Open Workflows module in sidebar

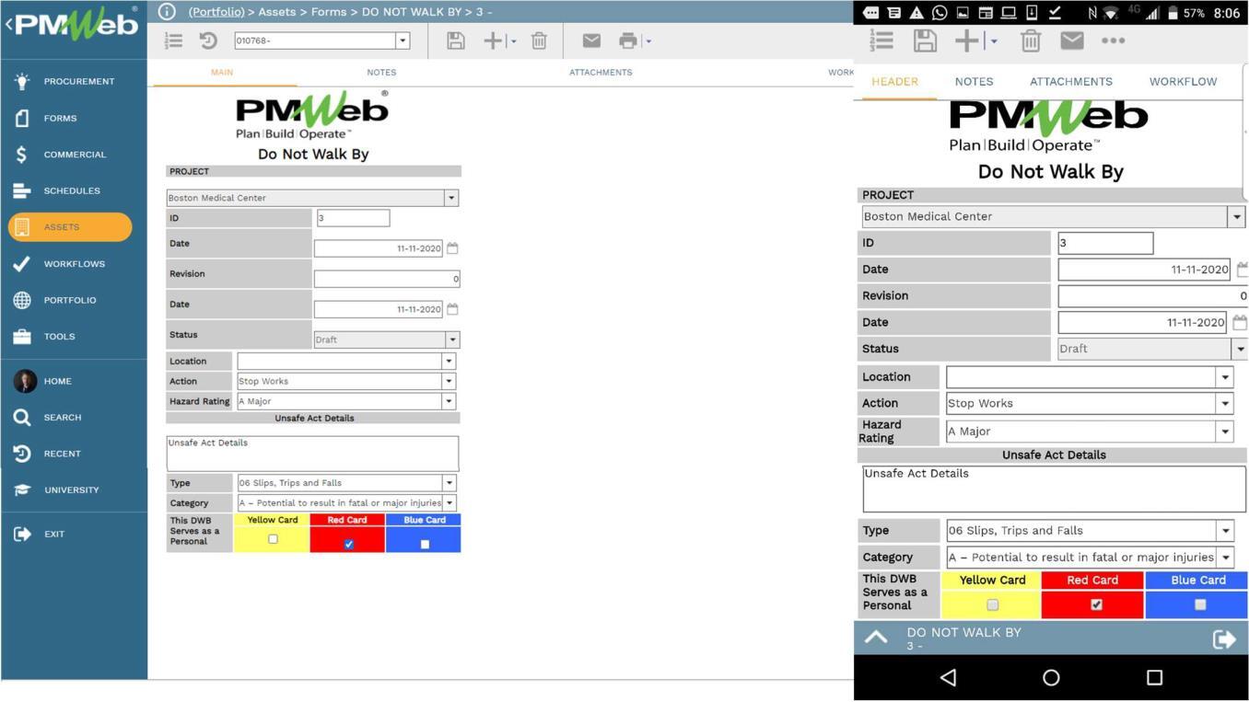(x=60, y=263)
